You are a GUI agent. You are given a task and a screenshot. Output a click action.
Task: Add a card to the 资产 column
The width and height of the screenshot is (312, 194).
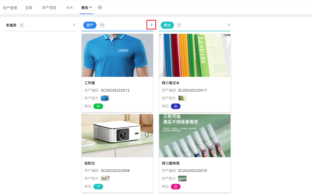point(151,25)
